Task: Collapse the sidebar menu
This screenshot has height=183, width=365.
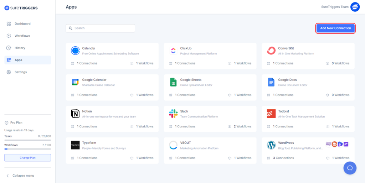Action: click(x=21, y=176)
